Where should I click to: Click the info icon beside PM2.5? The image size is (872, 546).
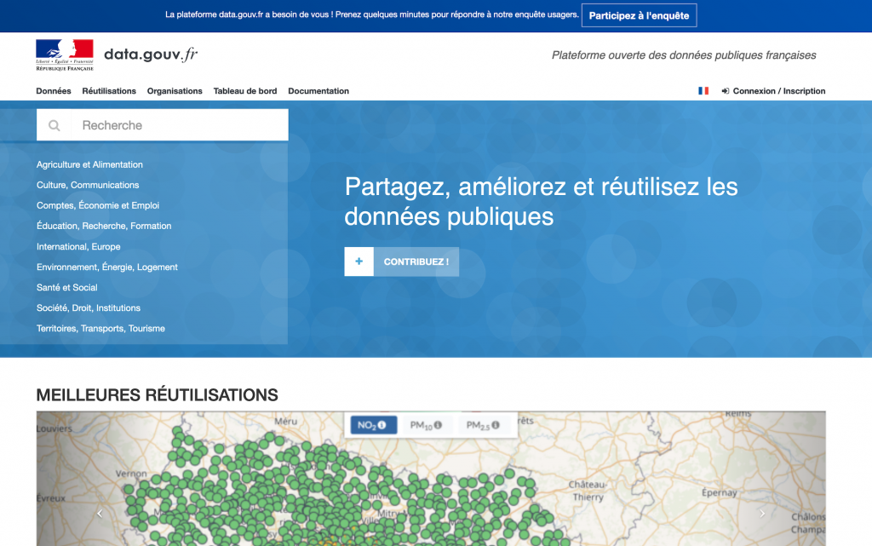495,425
